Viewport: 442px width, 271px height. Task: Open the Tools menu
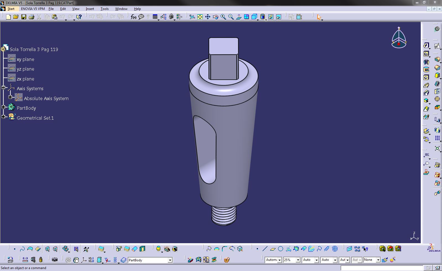coord(104,9)
